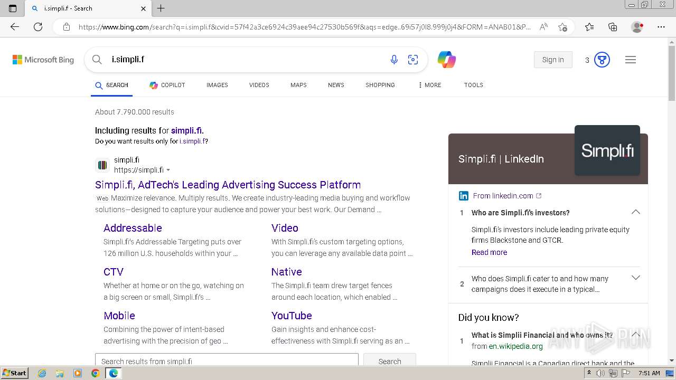Image resolution: width=676 pixels, height=380 pixels.
Task: Open the Video sitelink
Action: tap(285, 228)
